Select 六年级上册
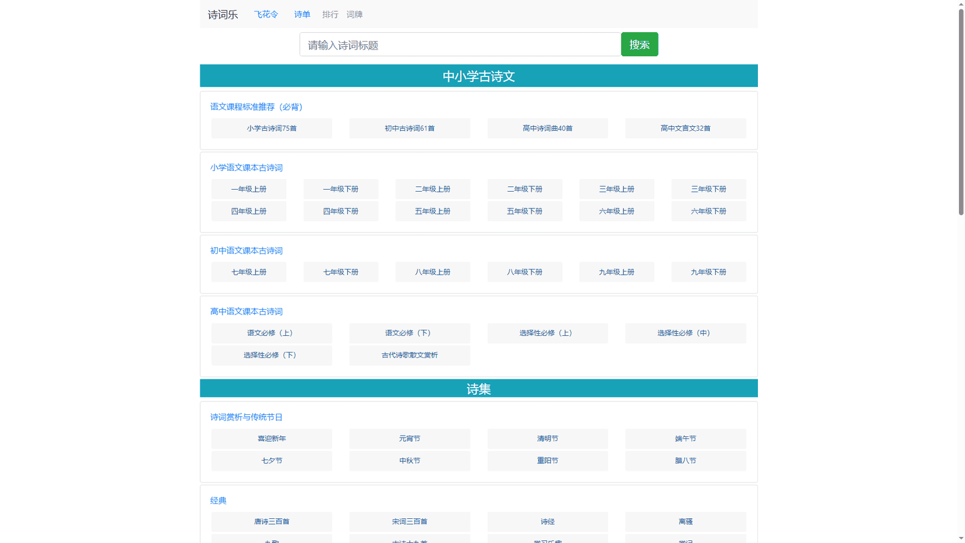 point(617,211)
